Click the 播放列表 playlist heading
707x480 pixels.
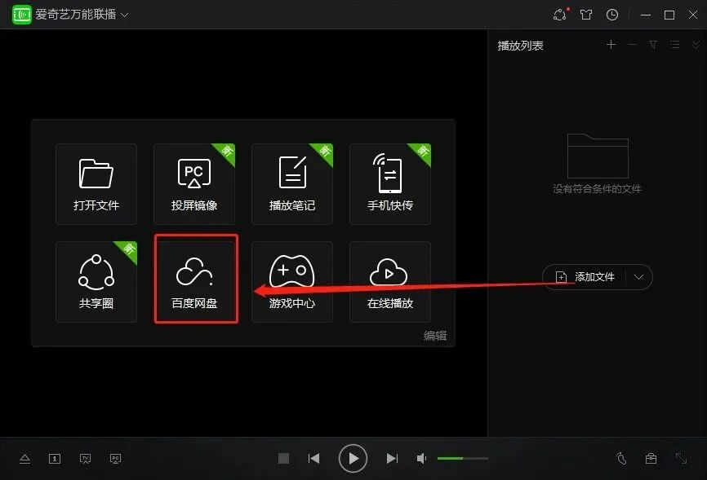click(x=520, y=46)
